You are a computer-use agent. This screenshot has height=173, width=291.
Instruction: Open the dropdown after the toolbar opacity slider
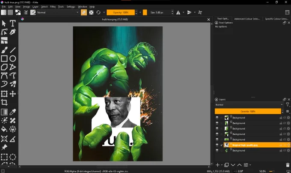coord(140,12)
